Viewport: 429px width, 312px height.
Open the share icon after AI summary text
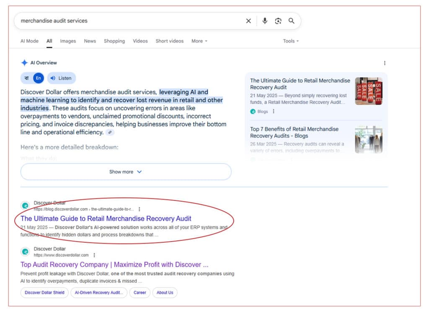(x=110, y=133)
